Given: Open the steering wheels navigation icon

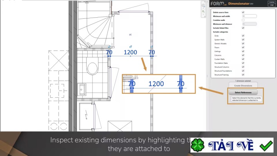Looking at the screenshot, I should click(203, 6).
